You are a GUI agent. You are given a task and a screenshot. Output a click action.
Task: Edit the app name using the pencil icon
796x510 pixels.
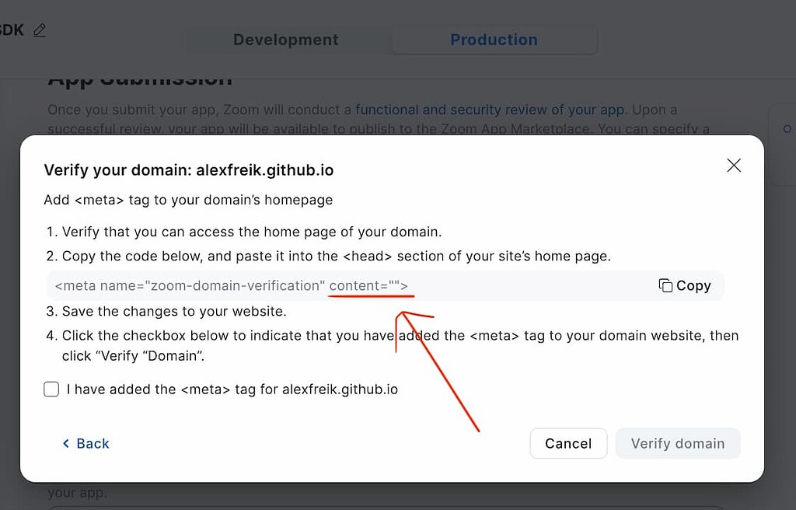coord(38,30)
